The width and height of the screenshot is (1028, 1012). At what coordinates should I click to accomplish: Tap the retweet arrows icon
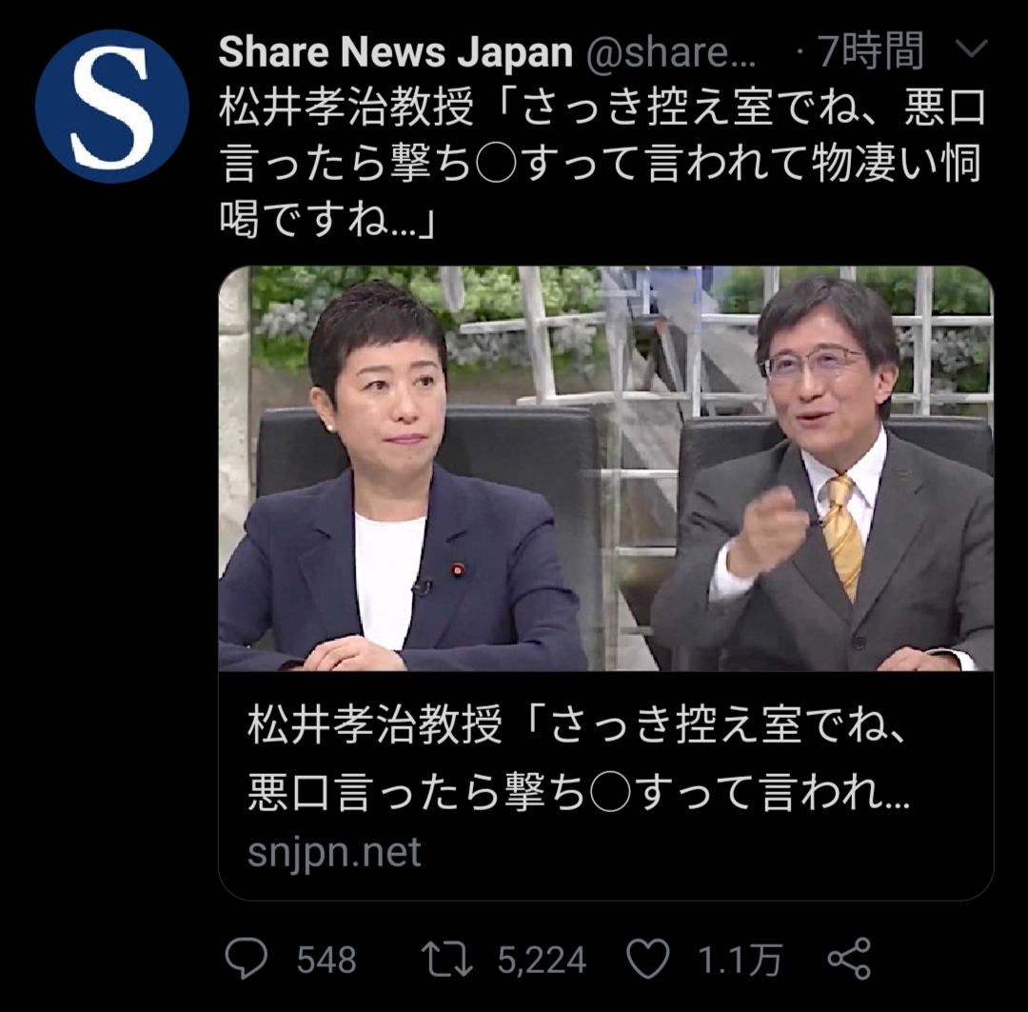tap(446, 960)
